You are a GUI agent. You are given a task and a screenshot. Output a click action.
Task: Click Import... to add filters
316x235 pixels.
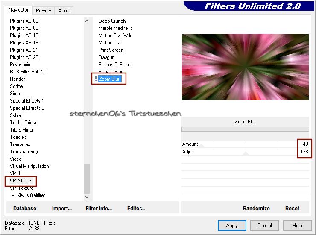point(62,209)
